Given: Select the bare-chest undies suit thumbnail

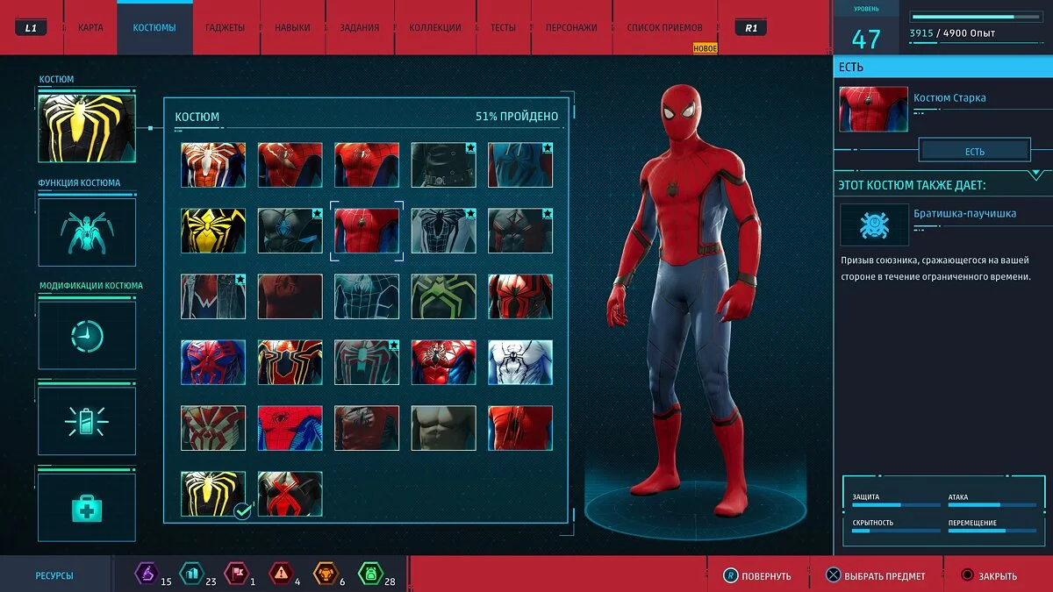Looking at the screenshot, I should [444, 428].
